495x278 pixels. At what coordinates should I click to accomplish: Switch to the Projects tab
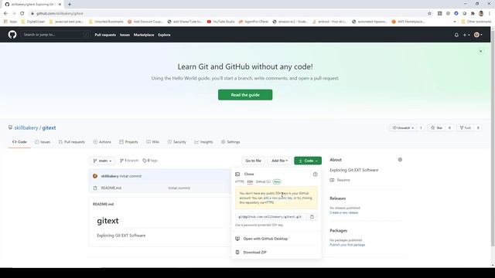click(x=128, y=142)
